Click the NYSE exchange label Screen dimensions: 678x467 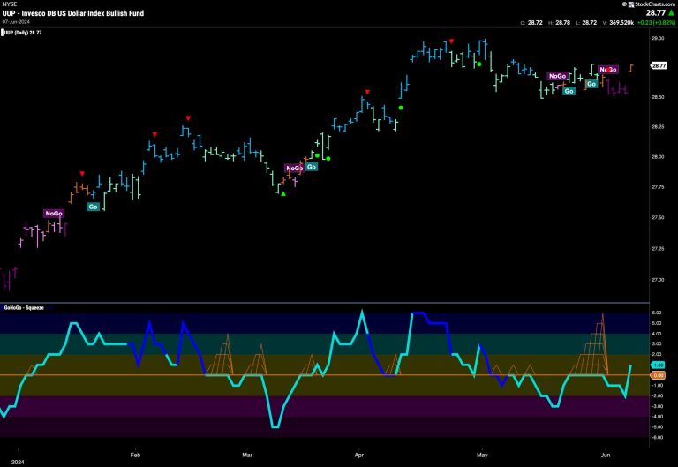coord(10,4)
